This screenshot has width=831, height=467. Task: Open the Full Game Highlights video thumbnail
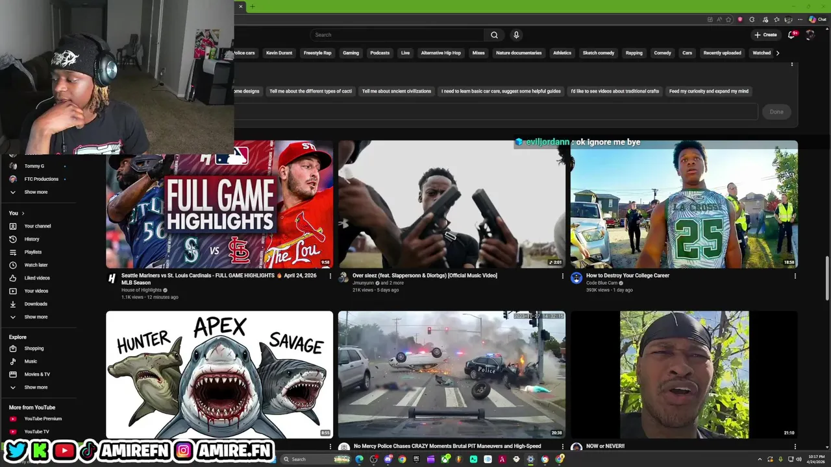tap(219, 204)
